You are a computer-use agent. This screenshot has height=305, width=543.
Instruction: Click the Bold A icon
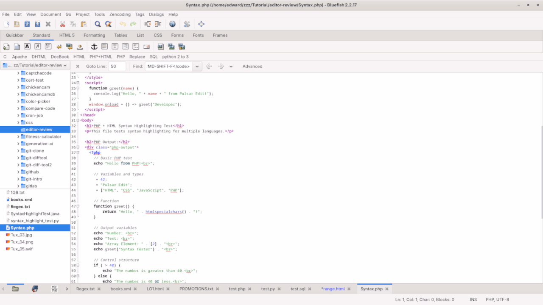[27, 47]
